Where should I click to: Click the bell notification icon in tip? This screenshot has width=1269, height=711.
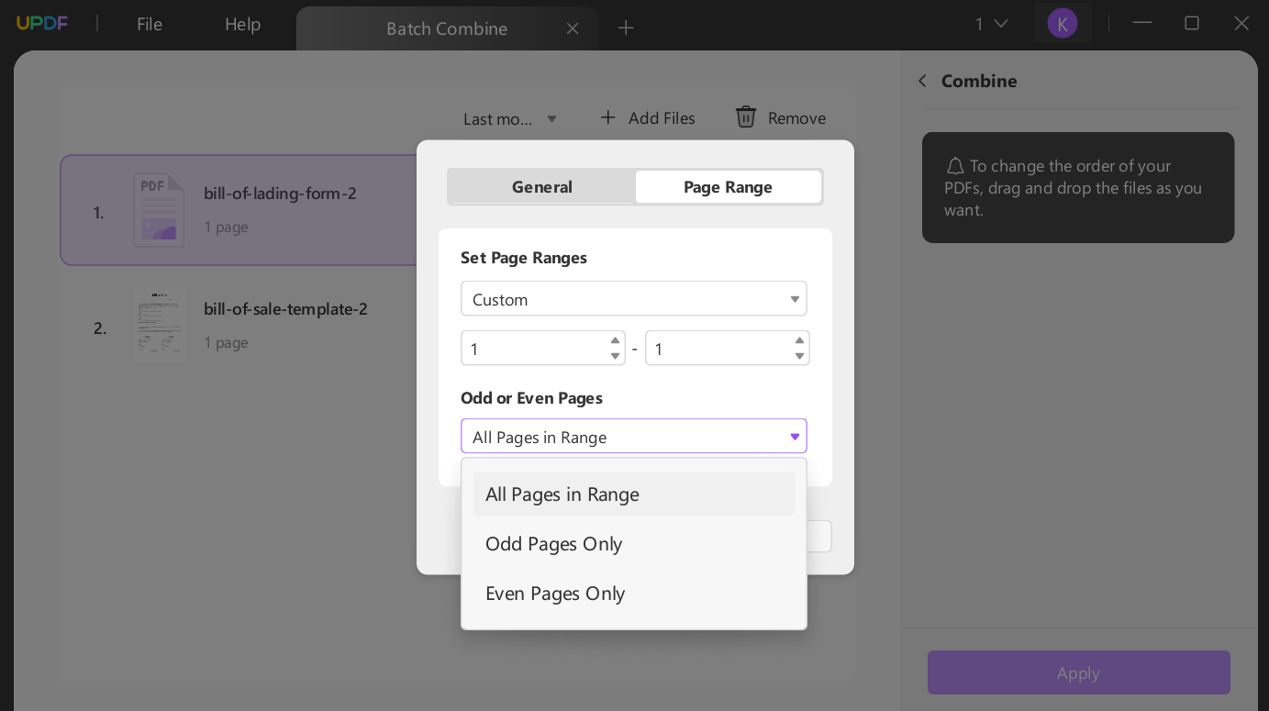click(x=955, y=166)
